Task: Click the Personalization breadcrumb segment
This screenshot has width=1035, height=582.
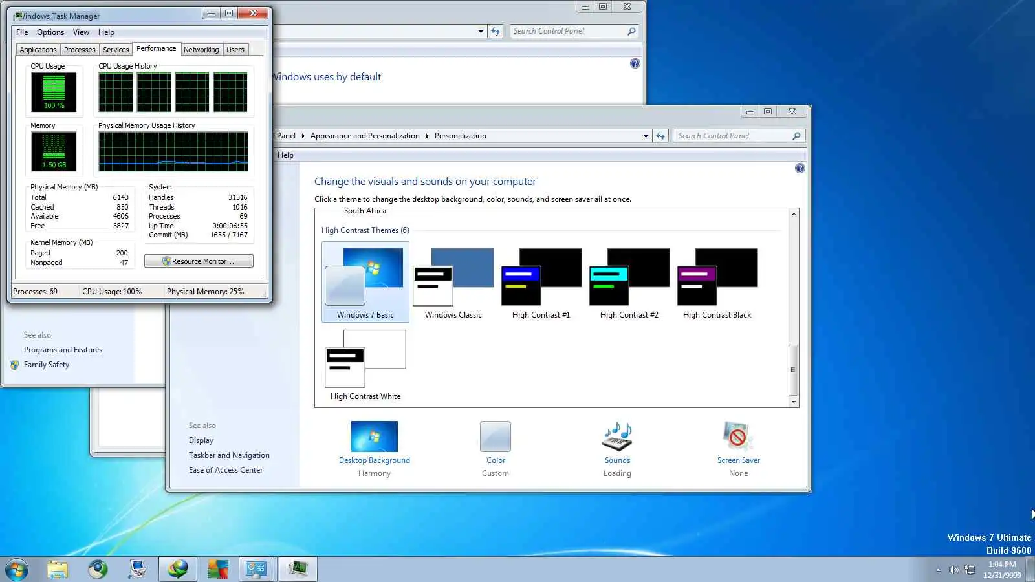Action: click(x=460, y=136)
